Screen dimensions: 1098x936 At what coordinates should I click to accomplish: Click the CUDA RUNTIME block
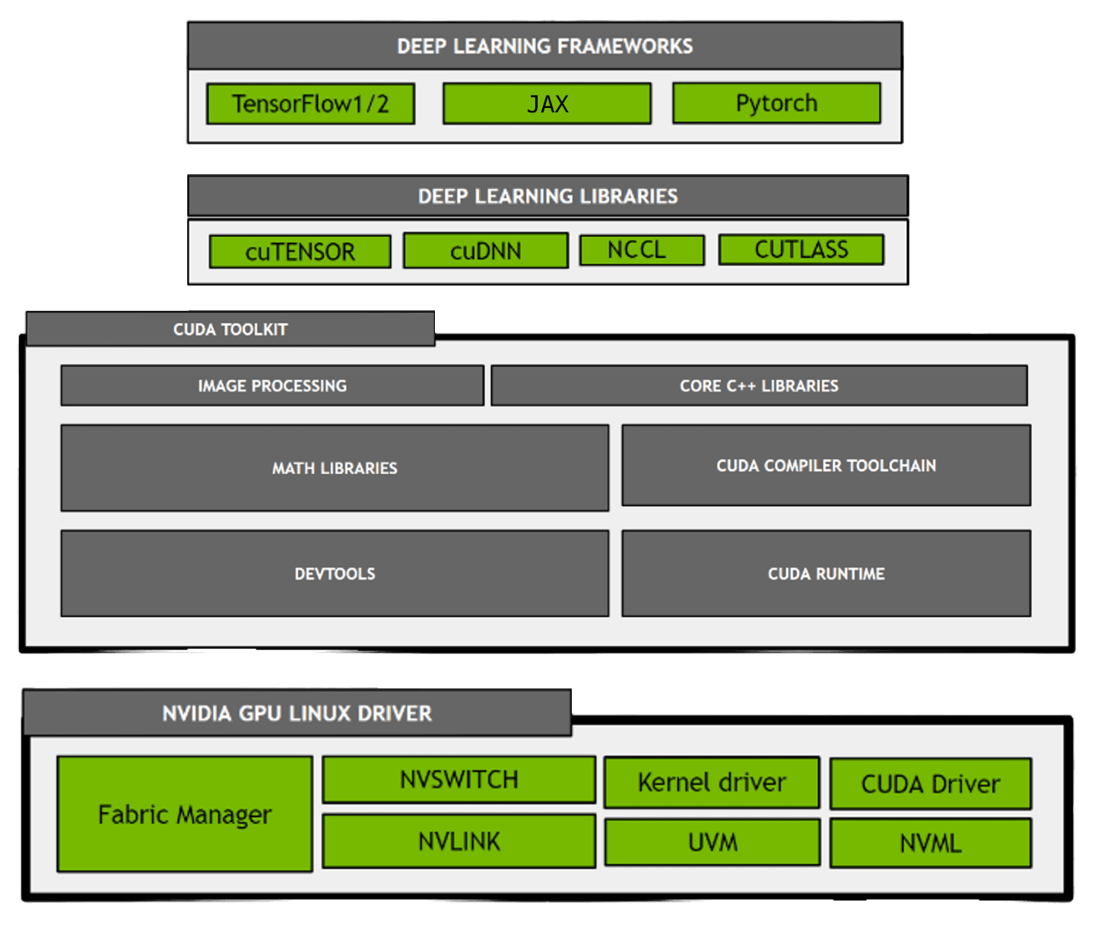coord(827,574)
